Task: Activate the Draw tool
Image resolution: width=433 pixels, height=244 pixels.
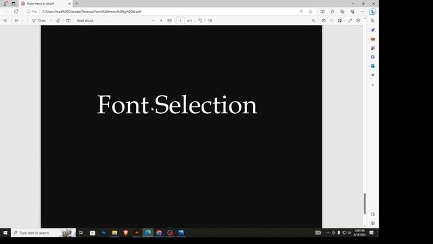Action: tap(39, 20)
